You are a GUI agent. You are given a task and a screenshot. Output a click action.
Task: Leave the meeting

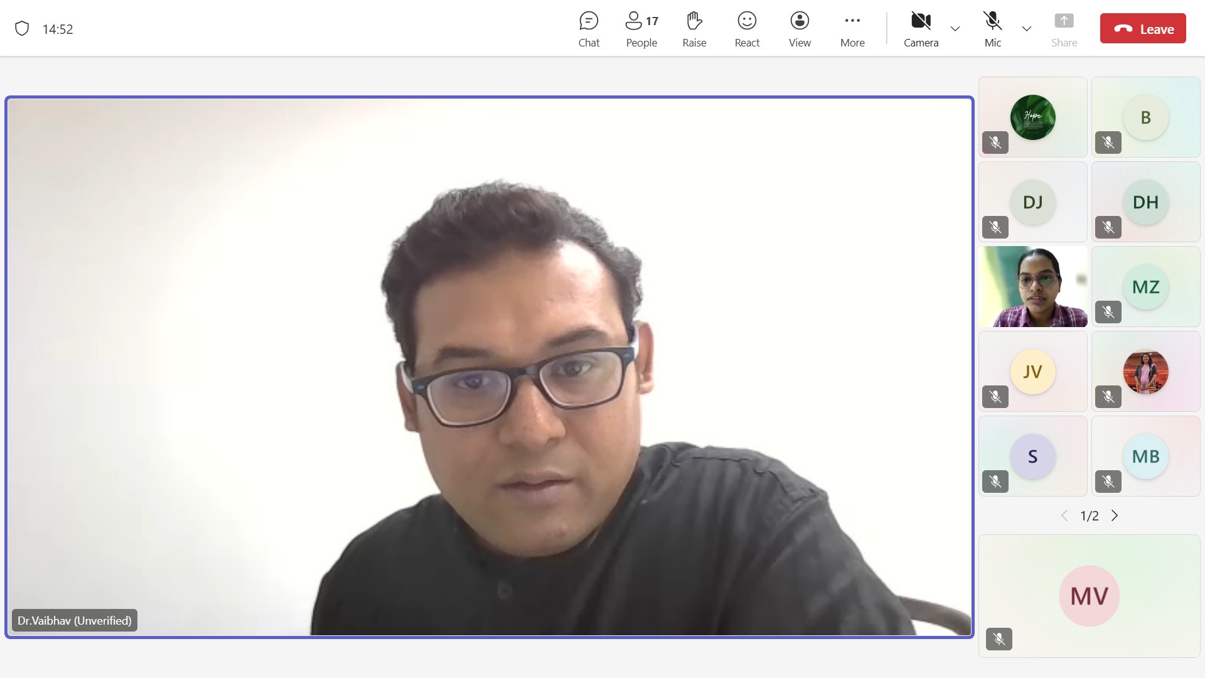click(x=1143, y=29)
